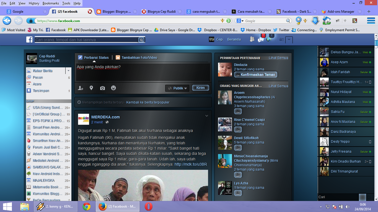Image resolution: width=378 pixels, height=212 pixels.
Task: Open the Pesan sidebar item
Action: pos(48,78)
